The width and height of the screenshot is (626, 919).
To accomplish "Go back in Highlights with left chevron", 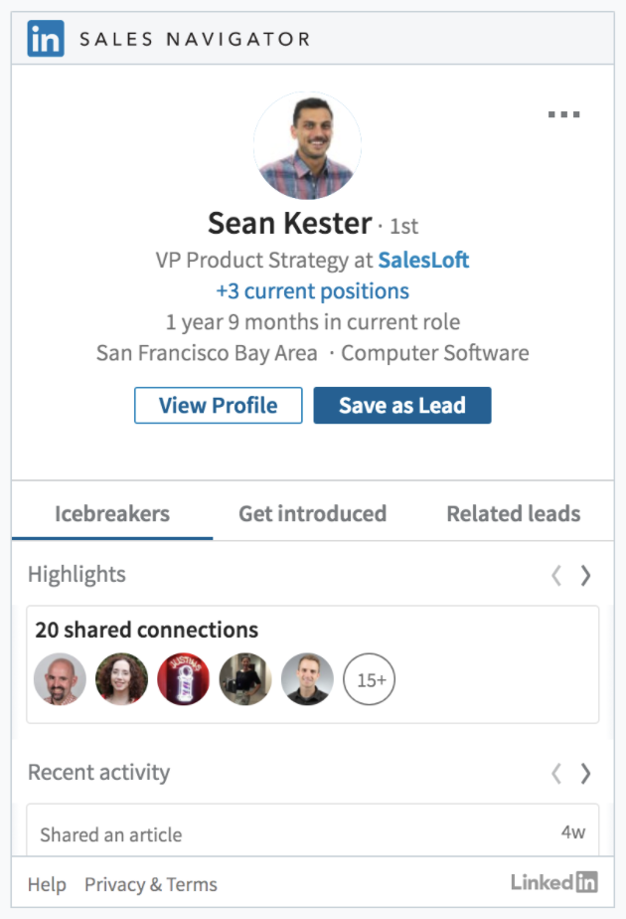I will tap(558, 575).
